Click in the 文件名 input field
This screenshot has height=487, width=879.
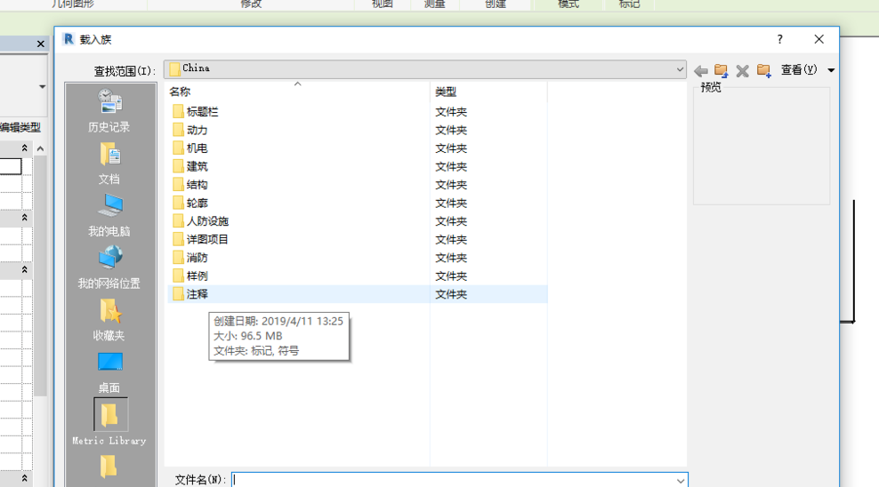(453, 480)
